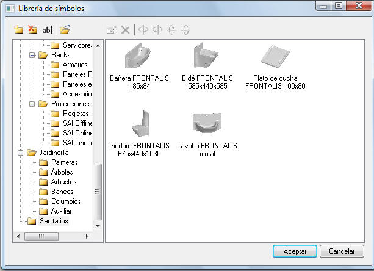Select the Árboles folder

point(56,172)
